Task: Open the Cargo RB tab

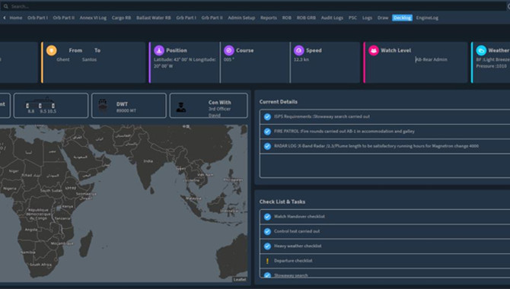Action: 121,17
